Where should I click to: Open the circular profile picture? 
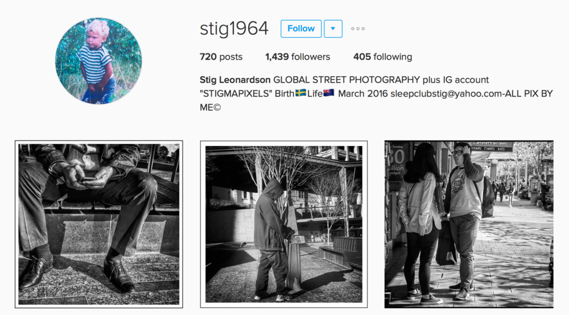click(x=98, y=61)
